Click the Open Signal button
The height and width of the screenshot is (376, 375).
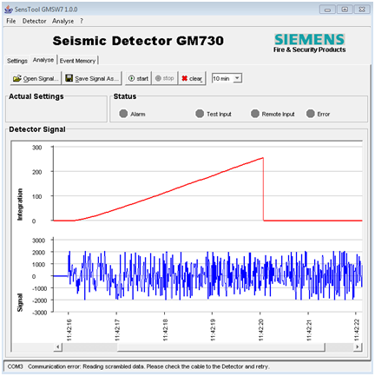[x=36, y=78]
